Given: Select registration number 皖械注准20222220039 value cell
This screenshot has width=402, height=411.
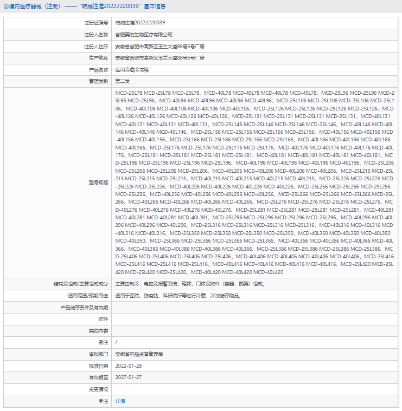Looking at the screenshot, I should coord(140,23).
